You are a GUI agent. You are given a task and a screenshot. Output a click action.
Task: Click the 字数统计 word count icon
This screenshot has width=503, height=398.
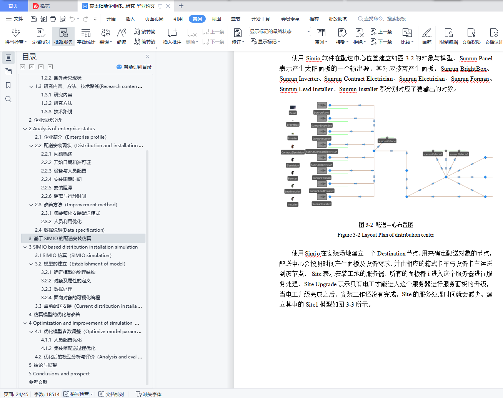86,36
